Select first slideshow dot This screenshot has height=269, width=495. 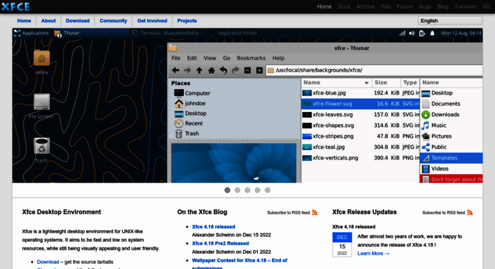(x=227, y=190)
